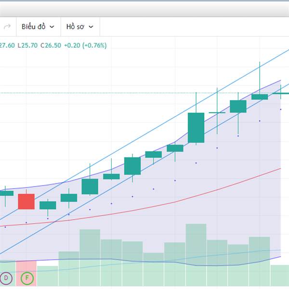Screen dimensions: 289x289
Task: Click the +0.20 (+0.76%) change value
Action: [x=85, y=46]
